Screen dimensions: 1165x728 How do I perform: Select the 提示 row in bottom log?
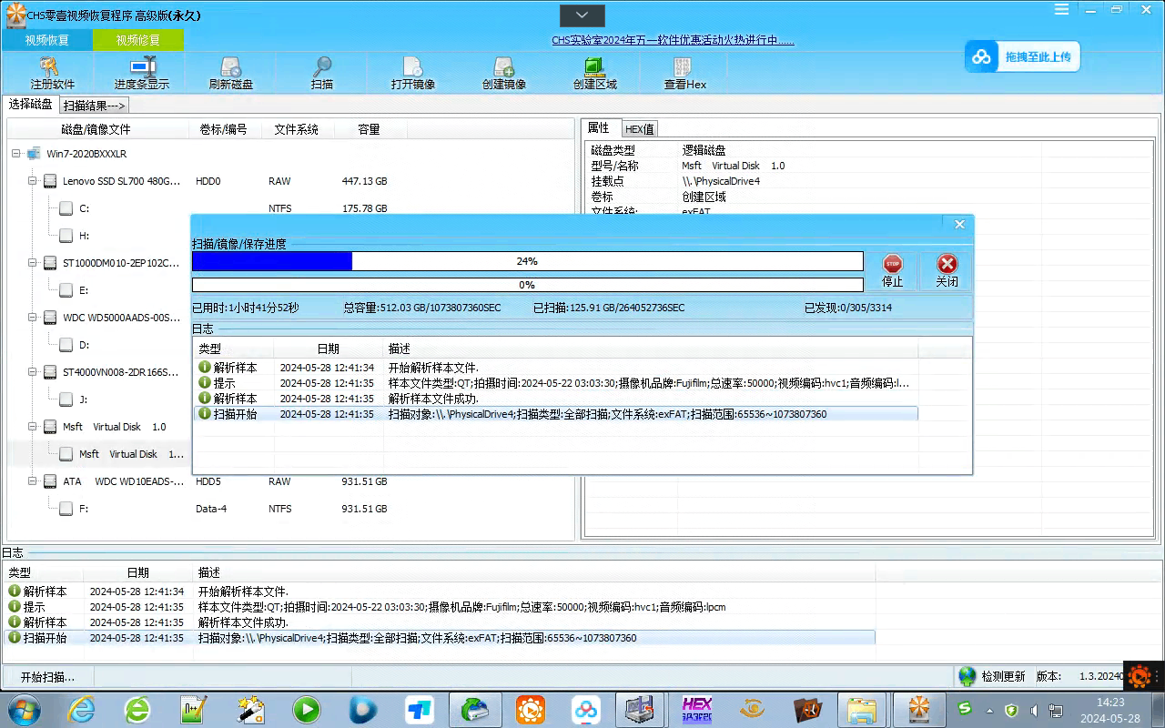441,607
